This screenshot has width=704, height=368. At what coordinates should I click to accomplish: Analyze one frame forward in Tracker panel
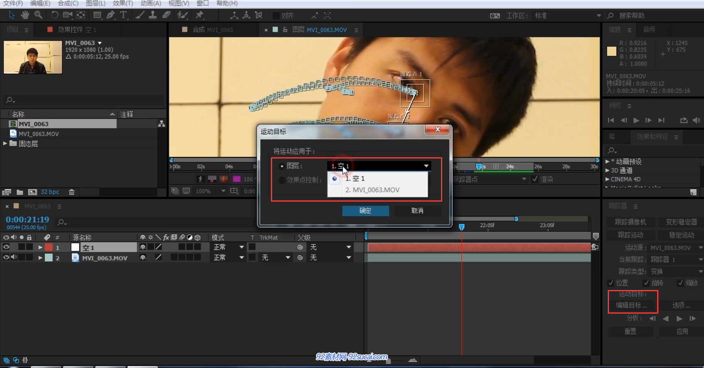coord(692,319)
